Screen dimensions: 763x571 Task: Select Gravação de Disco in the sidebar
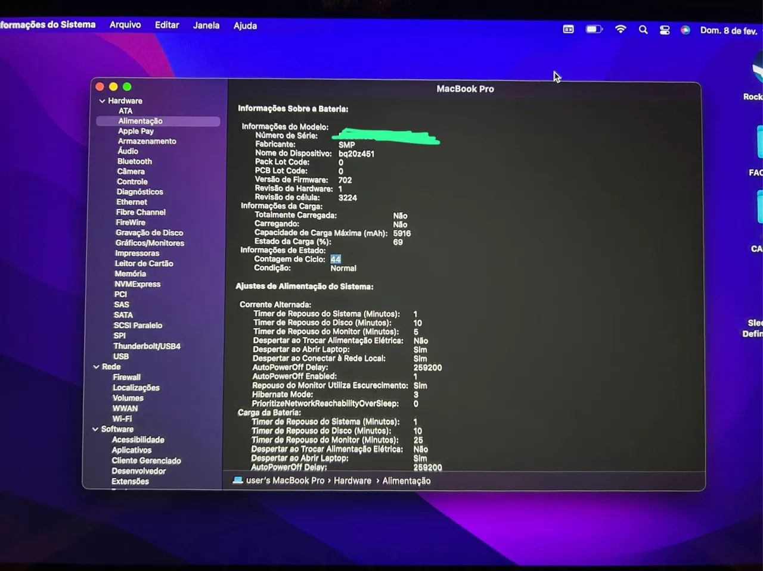point(150,233)
